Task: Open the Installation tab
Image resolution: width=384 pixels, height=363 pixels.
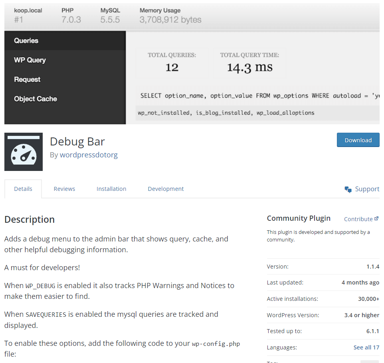Action: coord(111,188)
